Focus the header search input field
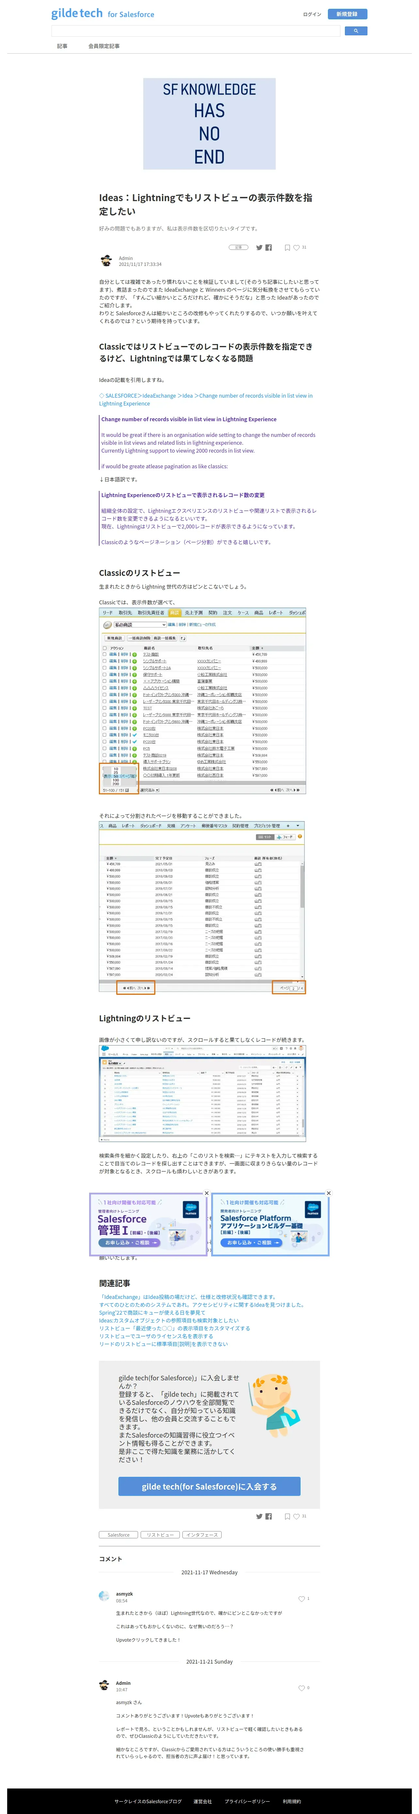The image size is (419, 1814). [195, 31]
